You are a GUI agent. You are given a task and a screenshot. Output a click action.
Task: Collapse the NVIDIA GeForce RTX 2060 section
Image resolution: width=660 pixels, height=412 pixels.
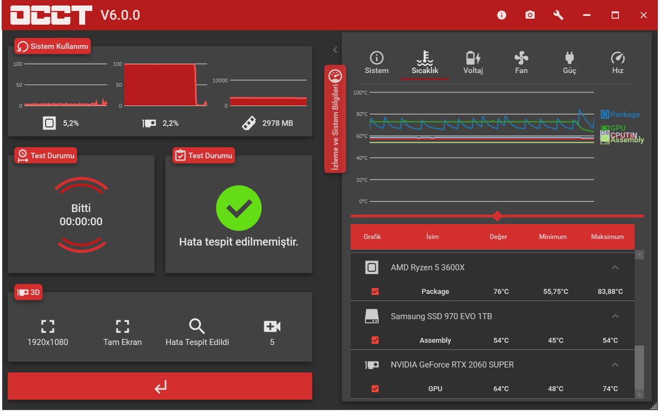615,365
